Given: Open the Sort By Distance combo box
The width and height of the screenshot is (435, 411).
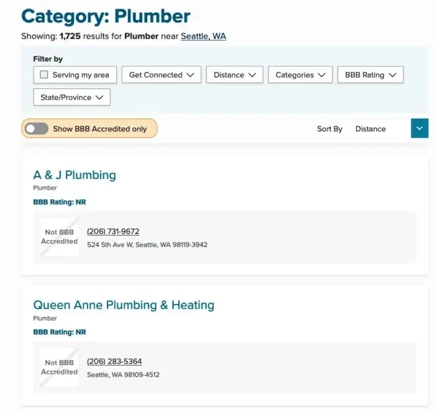Looking at the screenshot, I should pyautogui.click(x=381, y=129).
